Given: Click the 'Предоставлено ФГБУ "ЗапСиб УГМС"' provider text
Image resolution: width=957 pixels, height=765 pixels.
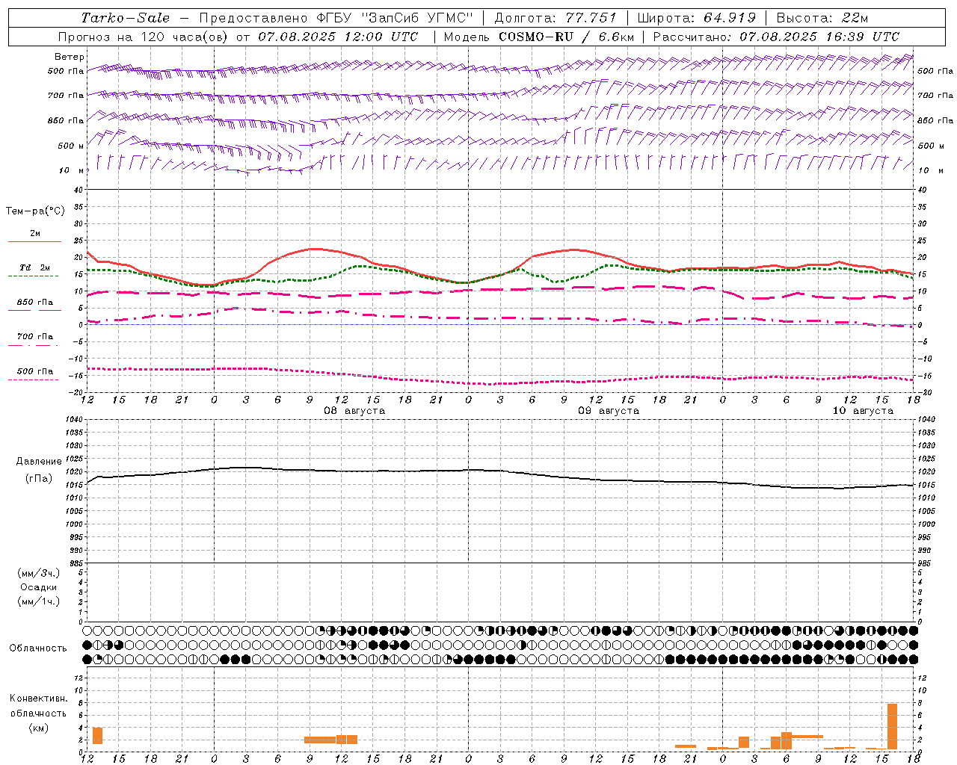Looking at the screenshot, I should click(x=336, y=18).
